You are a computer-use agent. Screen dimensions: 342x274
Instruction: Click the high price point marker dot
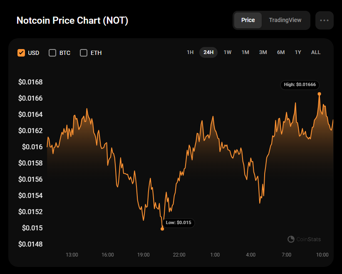coord(320,94)
